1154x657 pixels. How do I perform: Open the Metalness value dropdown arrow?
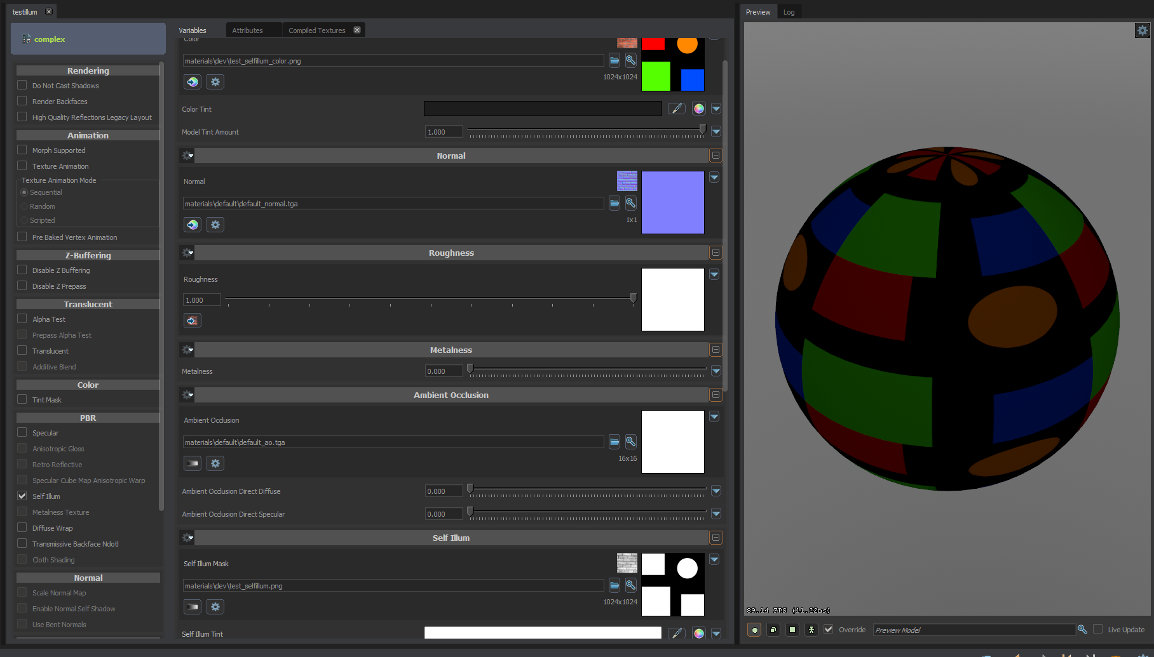tap(716, 371)
